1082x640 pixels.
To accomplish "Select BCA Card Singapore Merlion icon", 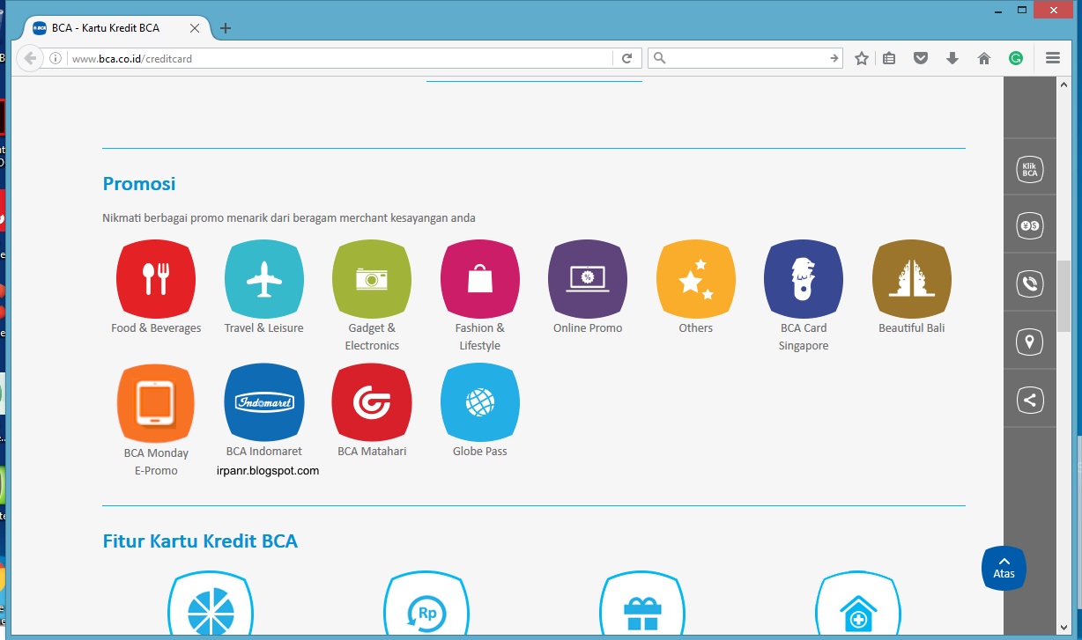I will tap(804, 278).
